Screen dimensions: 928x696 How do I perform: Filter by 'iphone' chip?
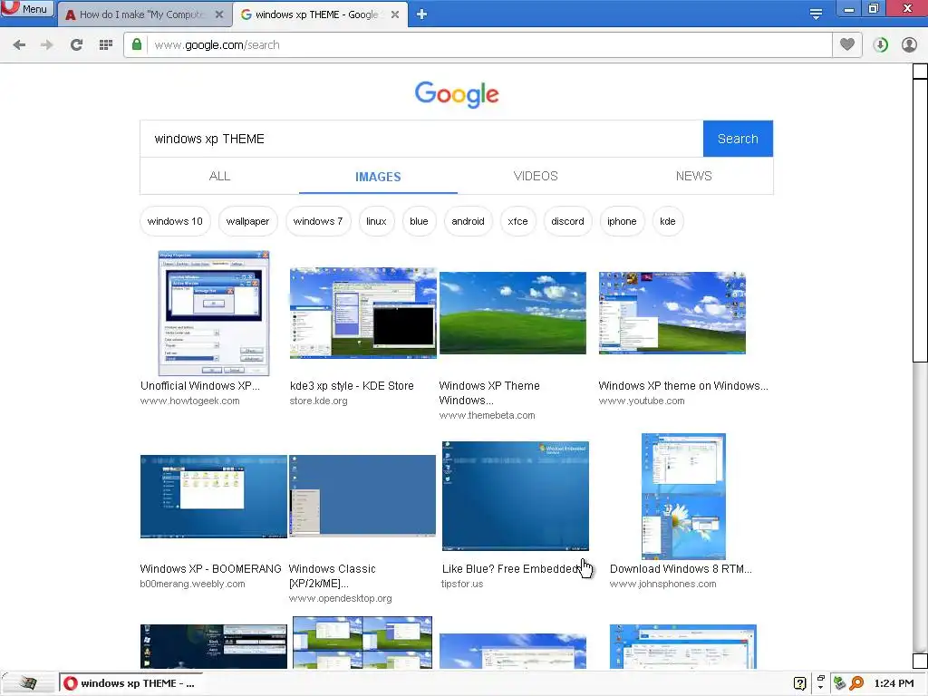click(622, 221)
